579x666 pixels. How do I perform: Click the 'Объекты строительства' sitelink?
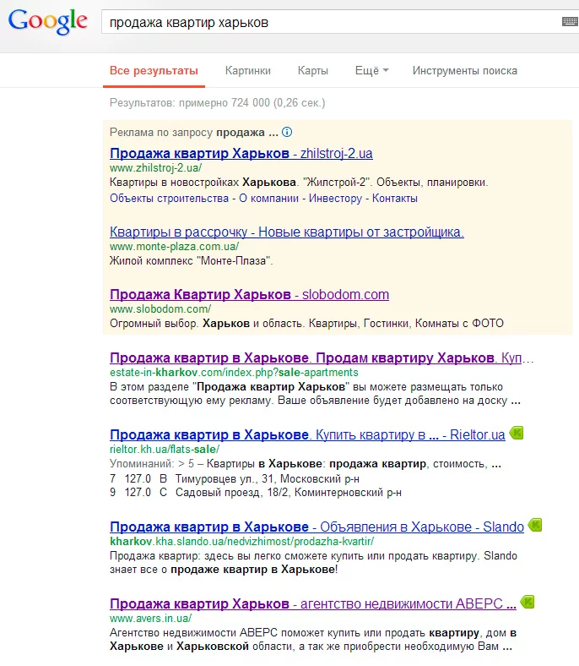tap(169, 199)
